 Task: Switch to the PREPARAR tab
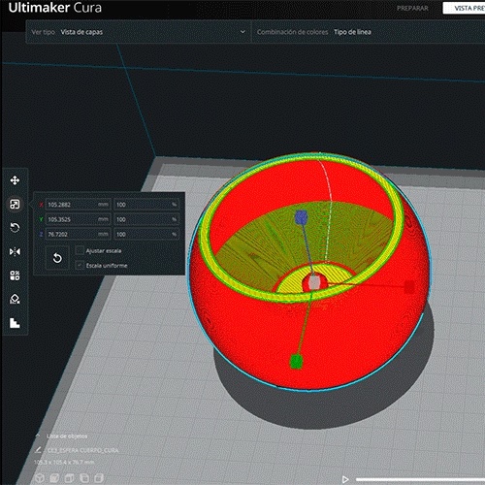tap(412, 9)
